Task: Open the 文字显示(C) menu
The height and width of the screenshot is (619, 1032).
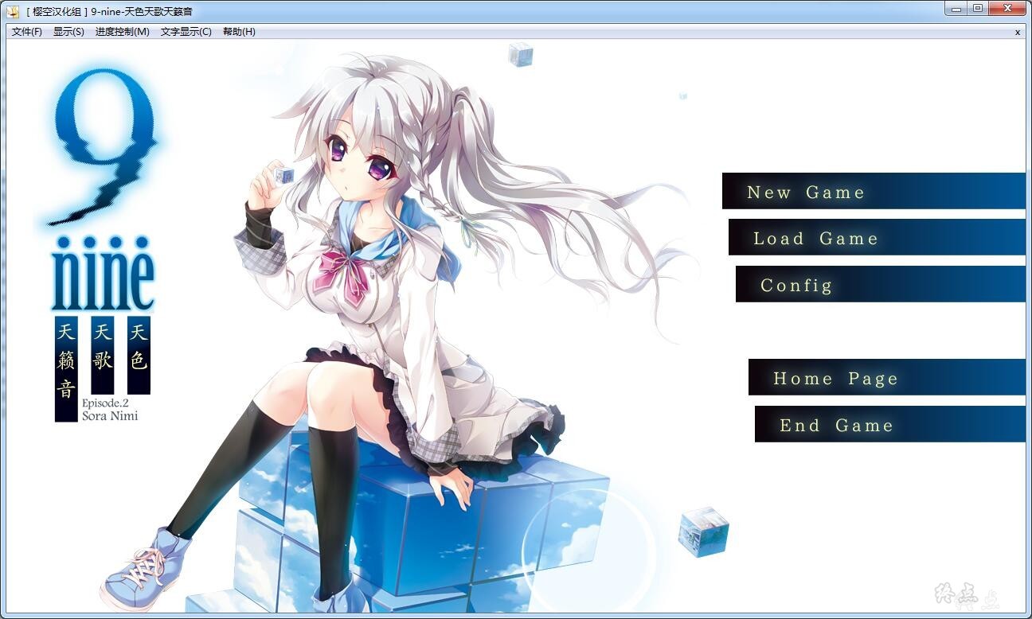Action: pos(186,32)
